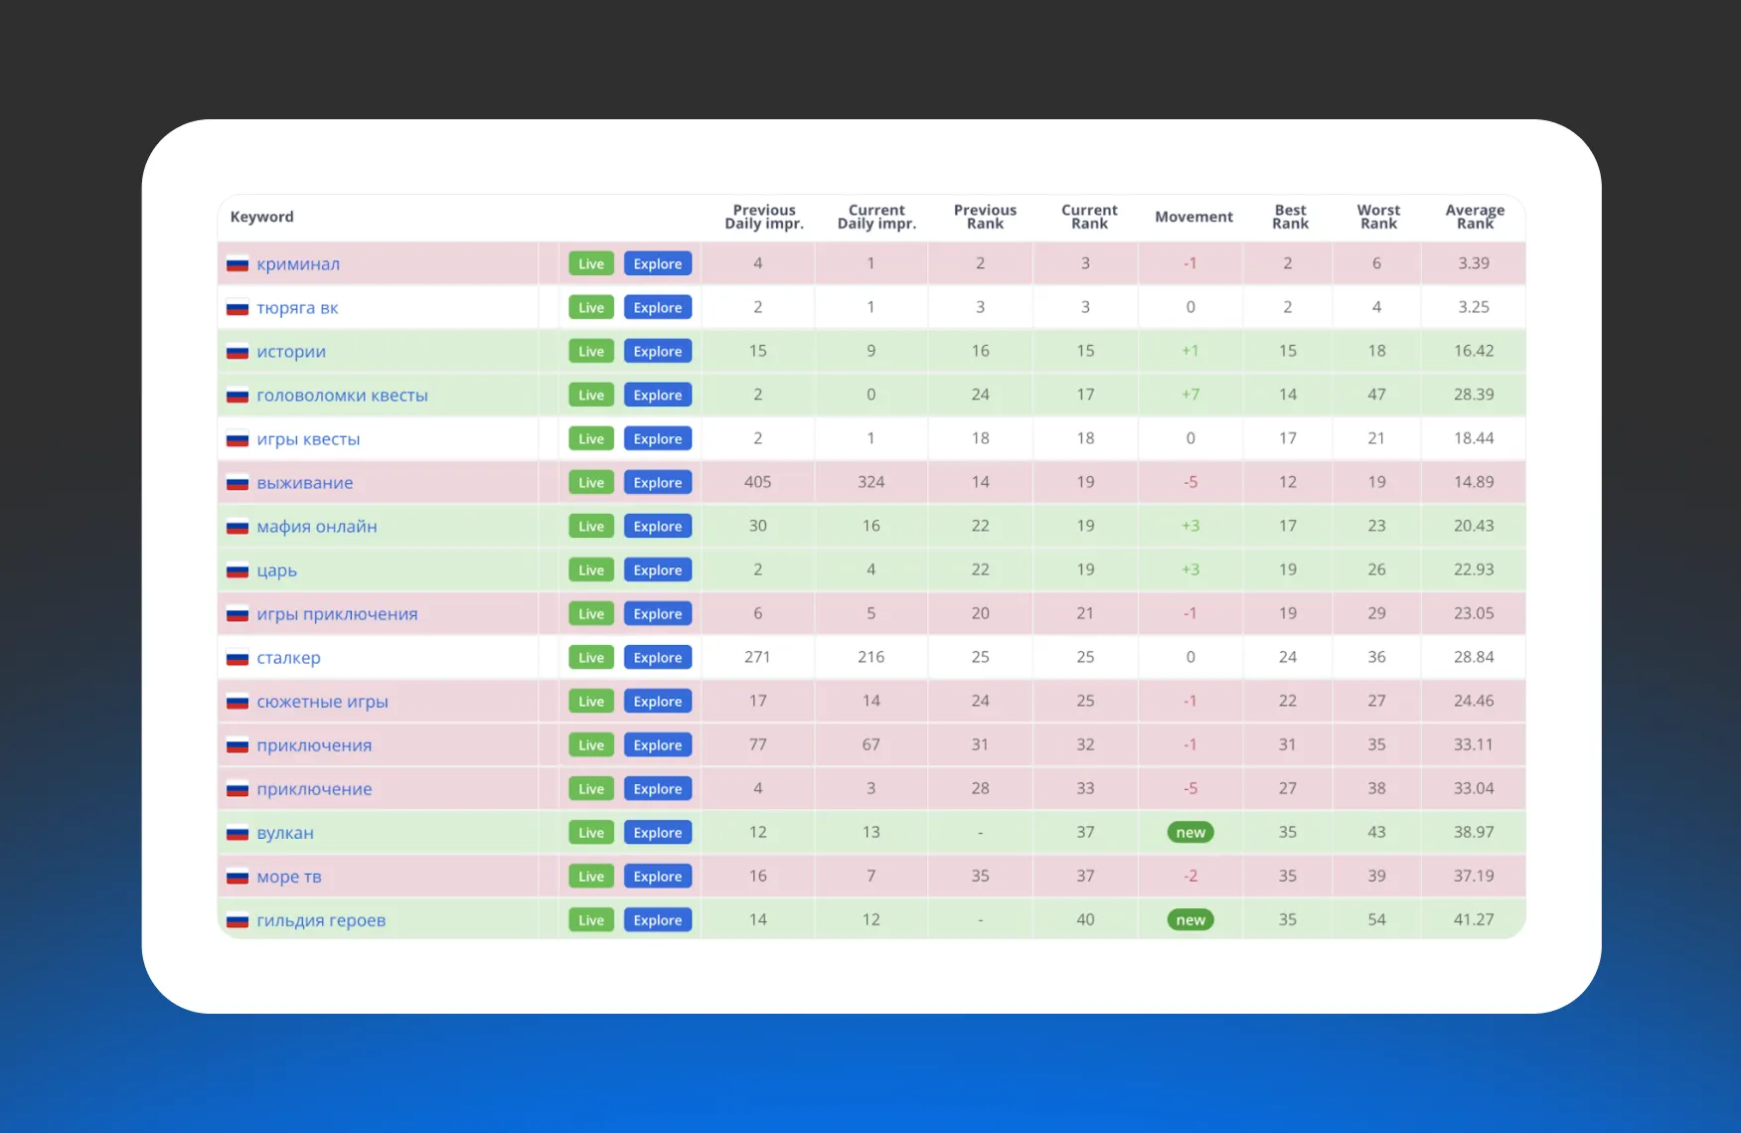The height and width of the screenshot is (1133, 1741).
Task: Click Live button in сталкер row
Action: 591,658
